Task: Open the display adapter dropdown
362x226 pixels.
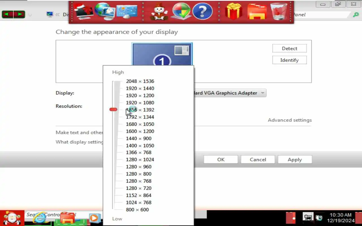Action: coord(263,93)
